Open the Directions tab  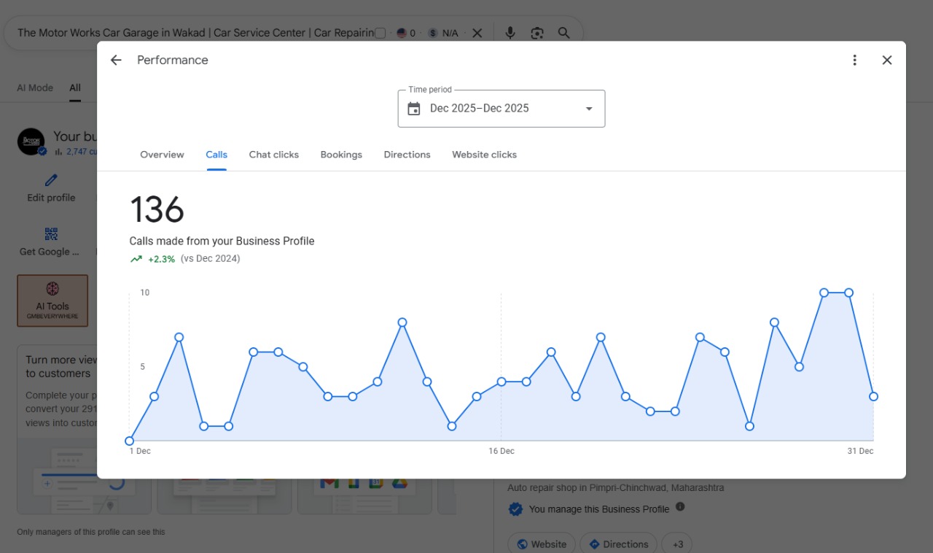[x=407, y=155]
